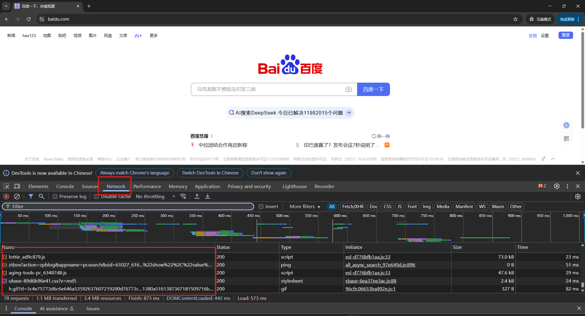Open the Issues drawer tab

tap(93, 308)
